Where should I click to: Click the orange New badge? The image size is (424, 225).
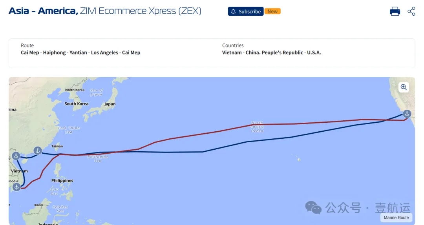(272, 11)
